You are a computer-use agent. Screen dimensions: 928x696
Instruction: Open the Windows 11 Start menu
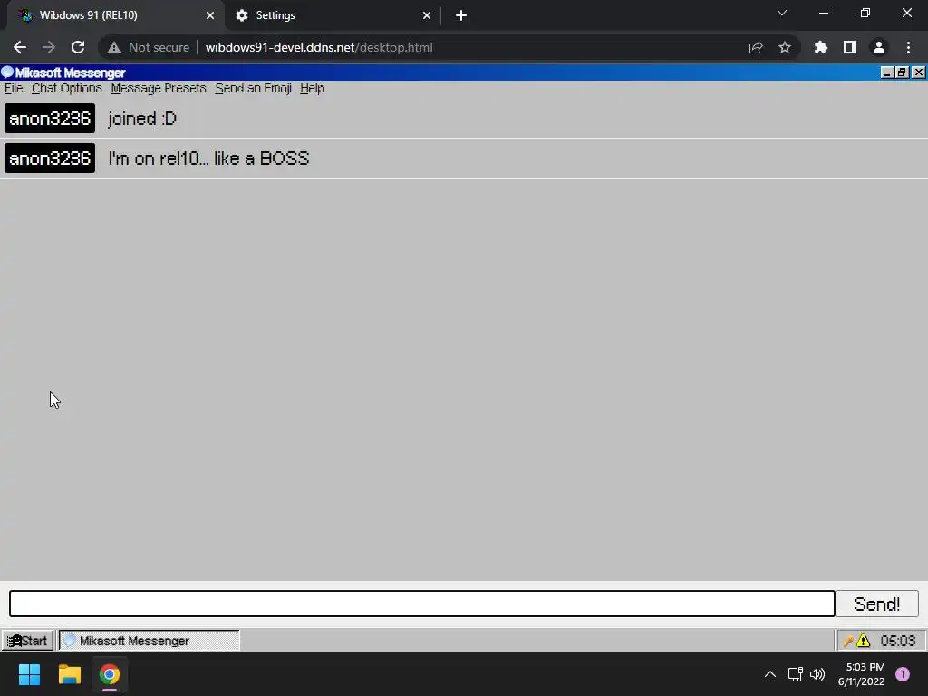30,674
